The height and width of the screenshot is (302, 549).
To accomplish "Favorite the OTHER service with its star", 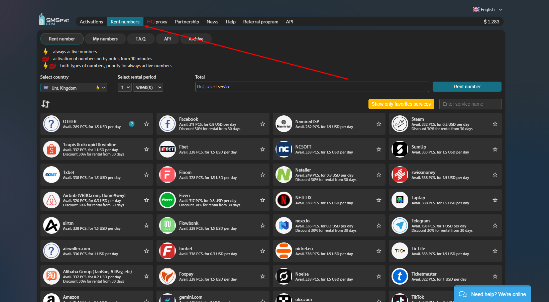I will (146, 124).
